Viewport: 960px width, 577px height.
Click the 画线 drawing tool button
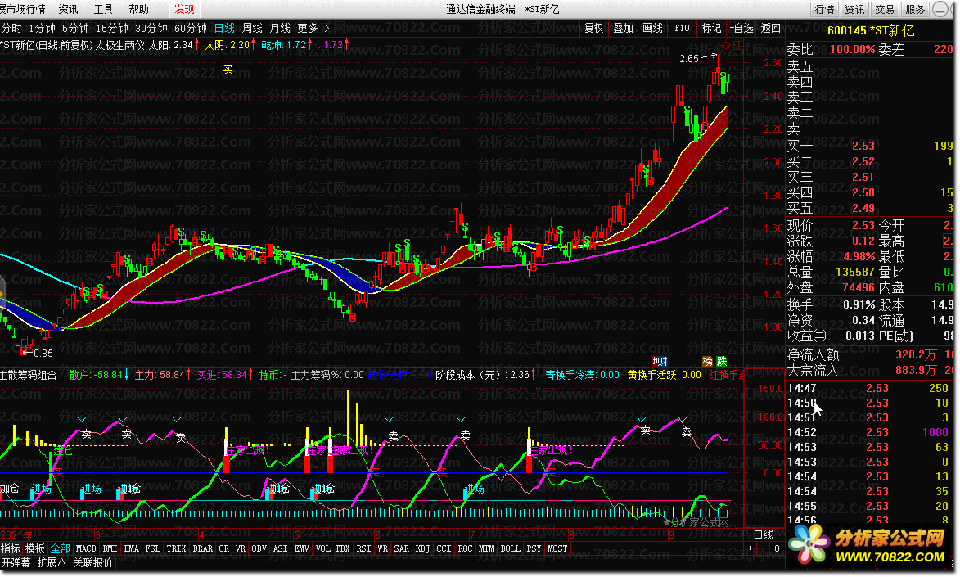click(652, 28)
